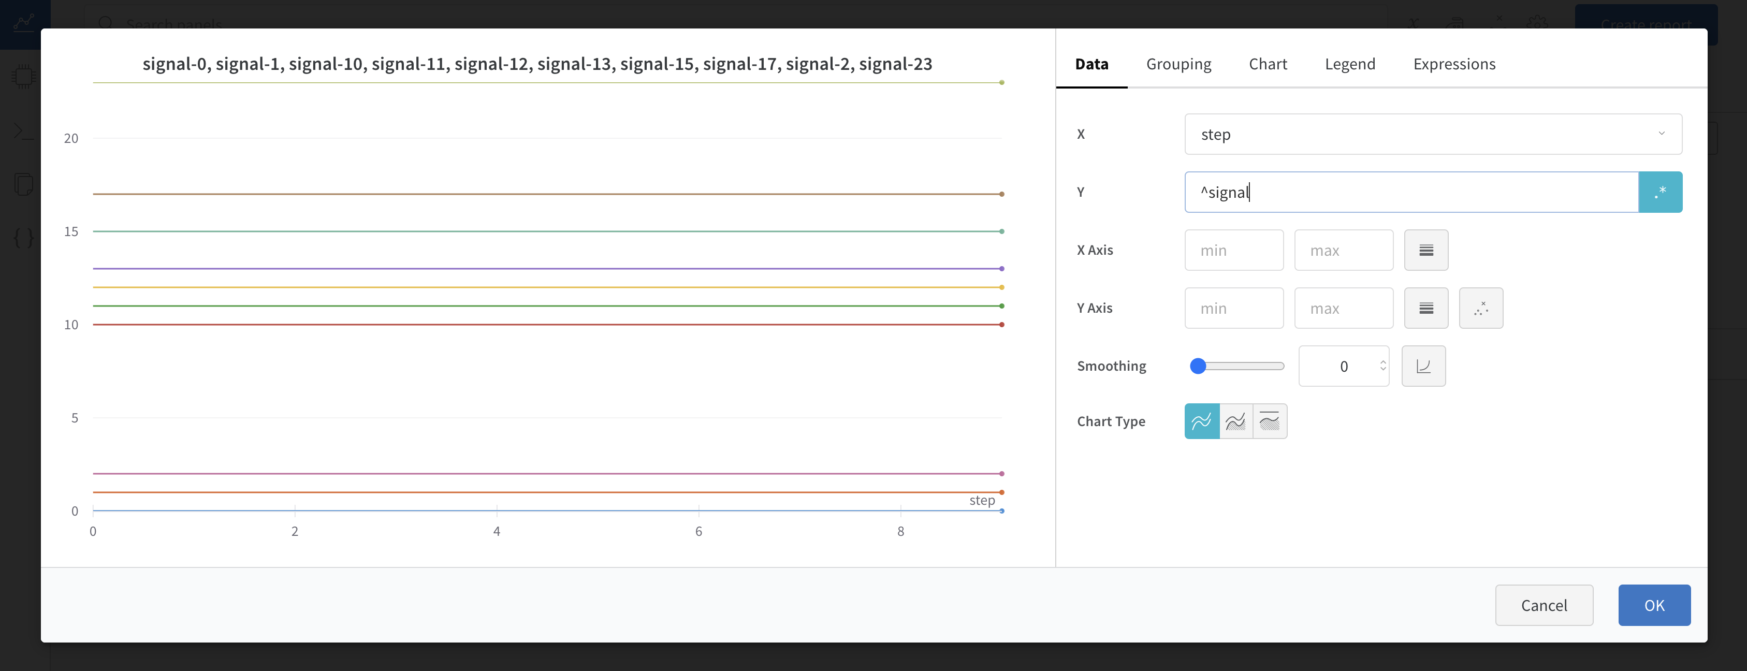Image resolution: width=1747 pixels, height=671 pixels.
Task: Click OK to save the panel
Action: click(x=1654, y=605)
